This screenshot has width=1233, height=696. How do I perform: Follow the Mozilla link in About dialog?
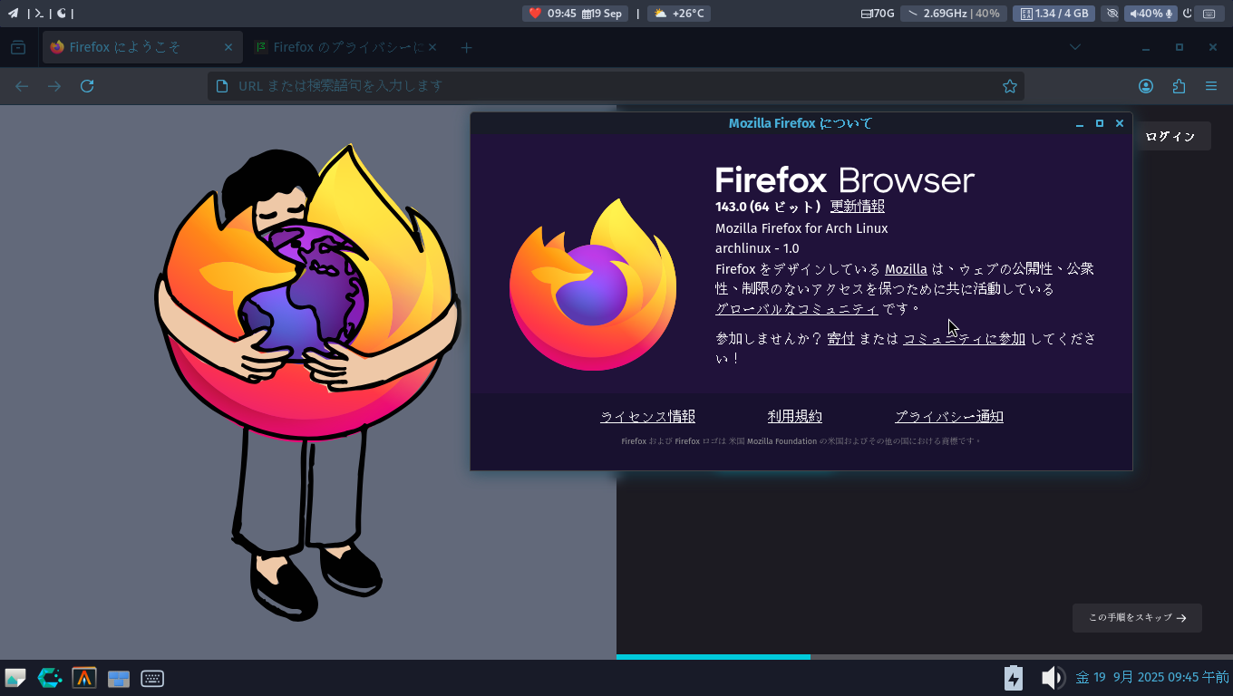[906, 269]
